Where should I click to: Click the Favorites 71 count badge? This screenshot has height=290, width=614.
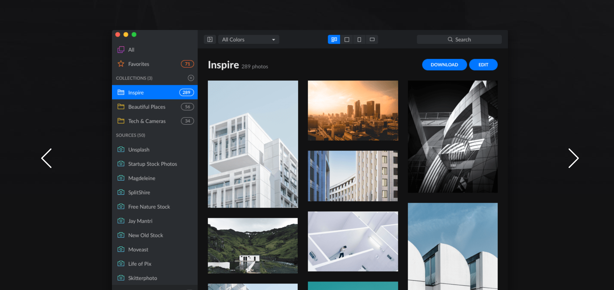[187, 64]
